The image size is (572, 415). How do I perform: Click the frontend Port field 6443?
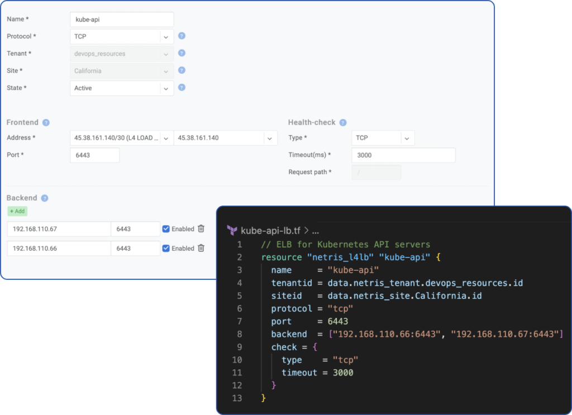95,155
